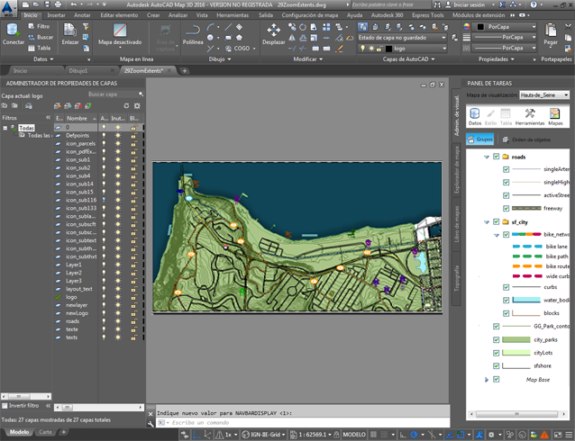The height and width of the screenshot is (441, 575).
Task: Enable the Invertir filtro checkbox
Action: coord(5,406)
